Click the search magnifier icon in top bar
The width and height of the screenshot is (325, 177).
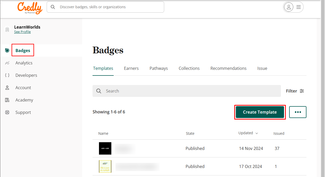53,7
